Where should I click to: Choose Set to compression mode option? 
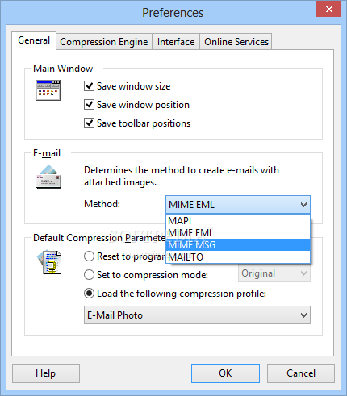coord(89,275)
